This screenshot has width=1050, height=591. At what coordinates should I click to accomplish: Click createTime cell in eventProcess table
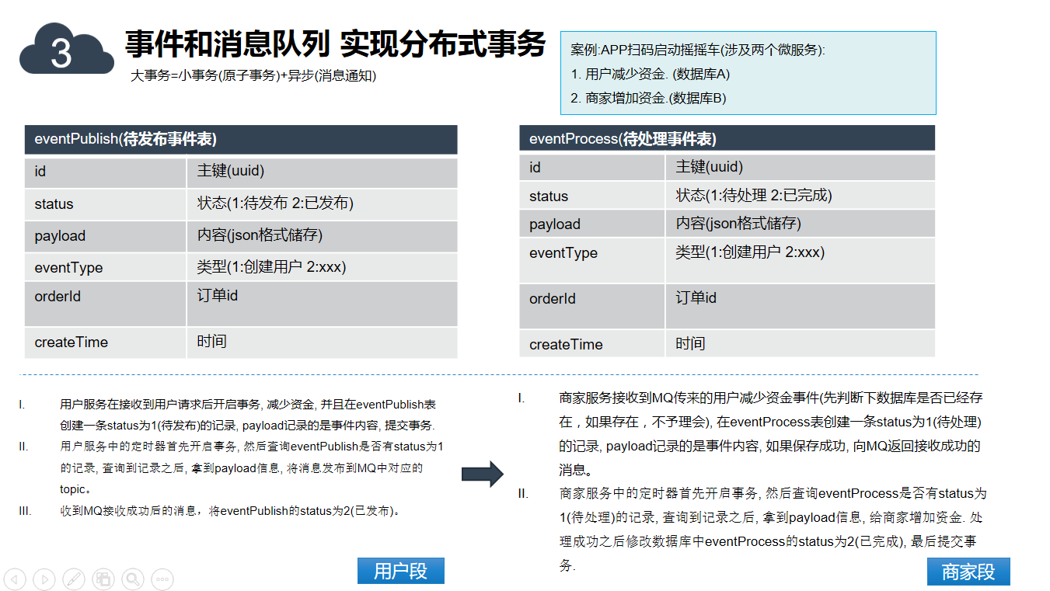[x=592, y=344]
